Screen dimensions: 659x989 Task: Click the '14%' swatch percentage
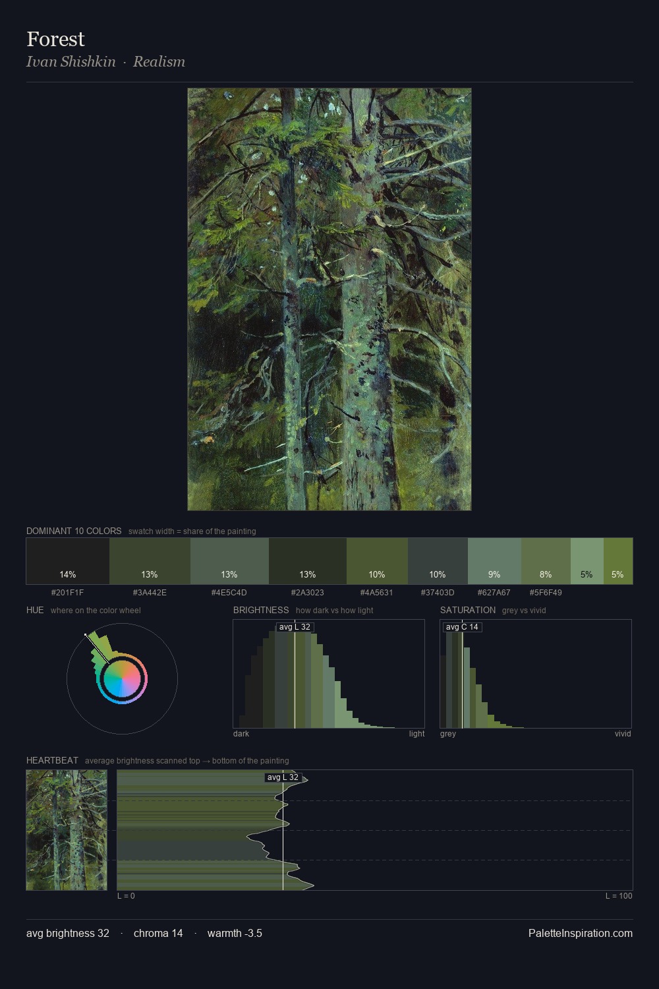[68, 574]
